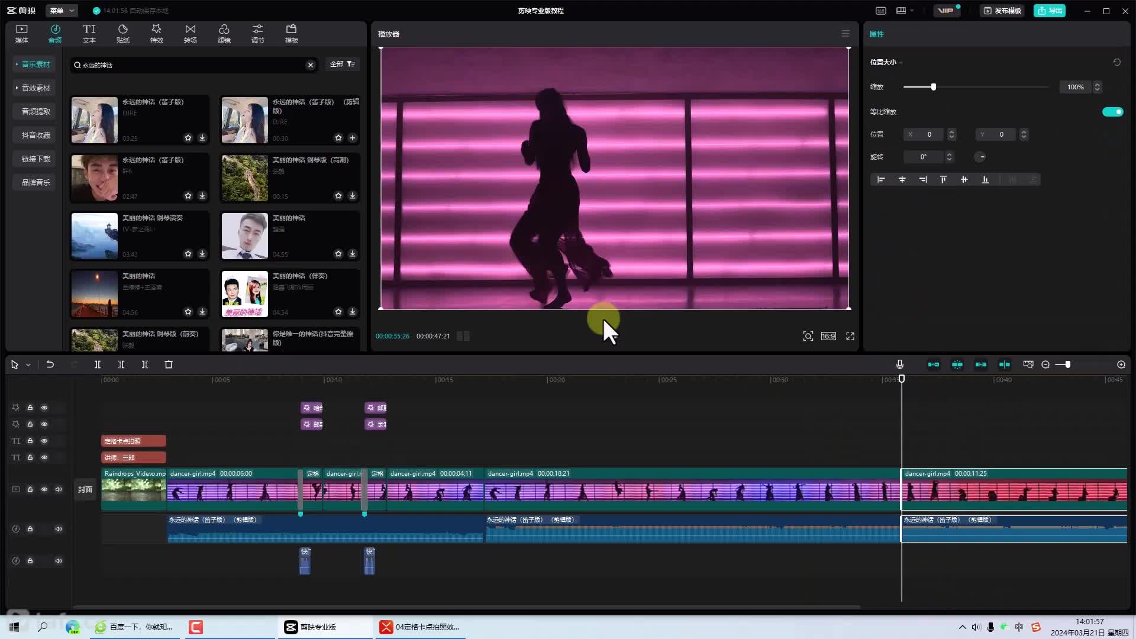
Task: Open the 贴纸 (Stickers) tab
Action: tap(123, 34)
